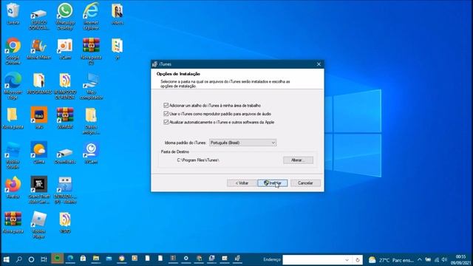Open File Explorer from the taskbar

pos(96,259)
